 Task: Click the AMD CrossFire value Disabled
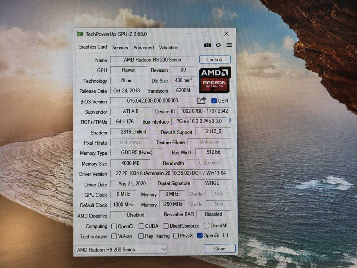pyautogui.click(x=135, y=215)
